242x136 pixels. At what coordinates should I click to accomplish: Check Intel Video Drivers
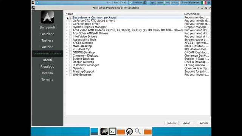pyautogui.click(x=70, y=37)
